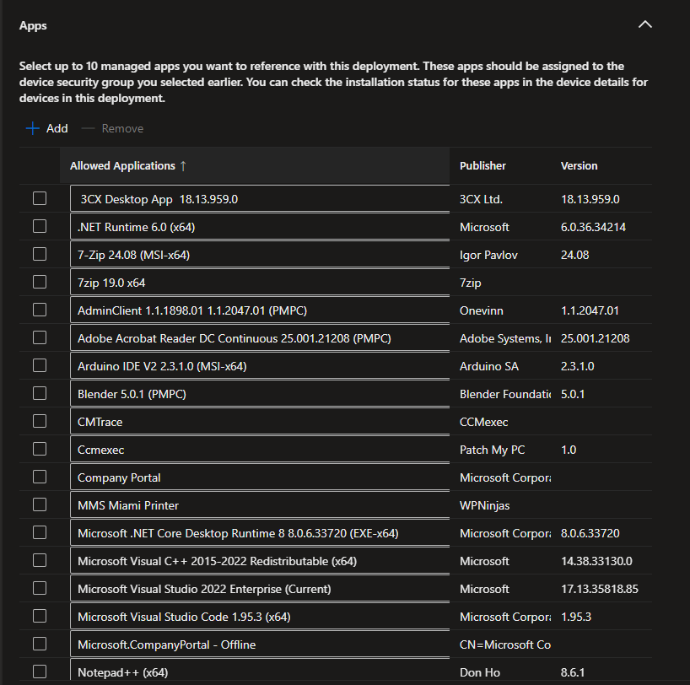Select the 'Arduino IDE V2 2.3.1.0 (MSI-x64)' cell
The width and height of the screenshot is (690, 685).
click(260, 366)
